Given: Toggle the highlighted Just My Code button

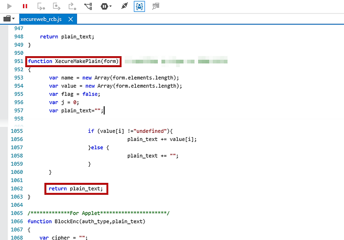Looking at the screenshot, I should (x=140, y=6).
